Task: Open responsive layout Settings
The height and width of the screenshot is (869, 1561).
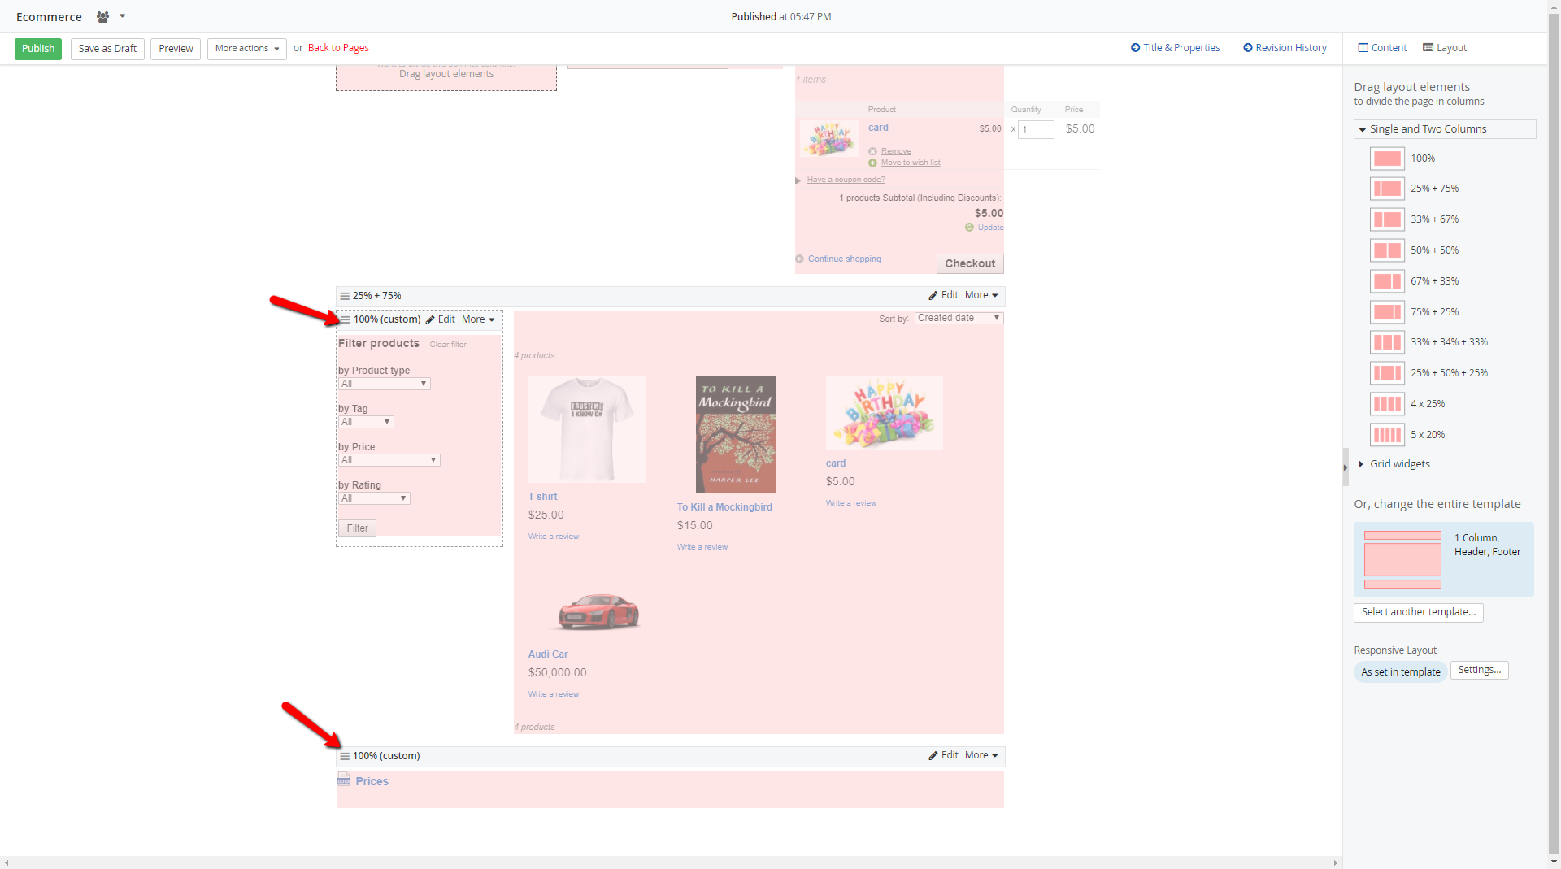Action: [1480, 671]
